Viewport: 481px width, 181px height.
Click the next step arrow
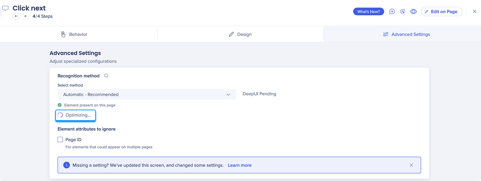(x=25, y=16)
